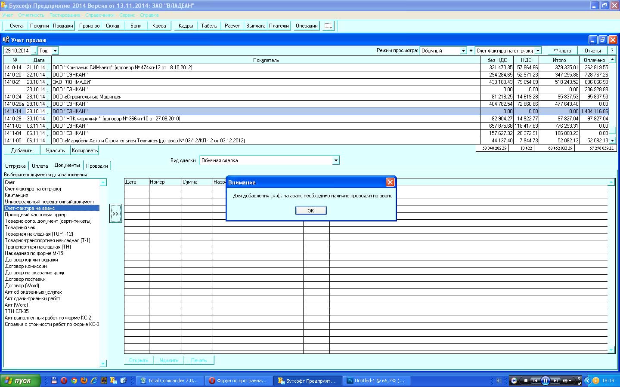Open 'Счет-фактура на отгрузку' dropdown

coord(538,51)
